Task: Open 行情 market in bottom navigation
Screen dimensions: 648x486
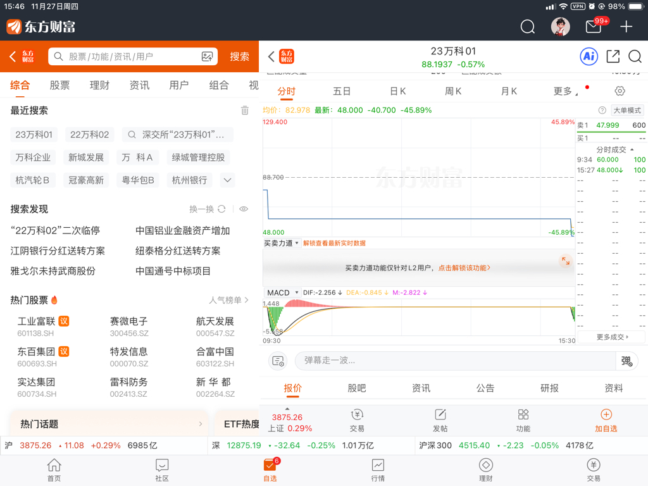Action: tap(378, 470)
